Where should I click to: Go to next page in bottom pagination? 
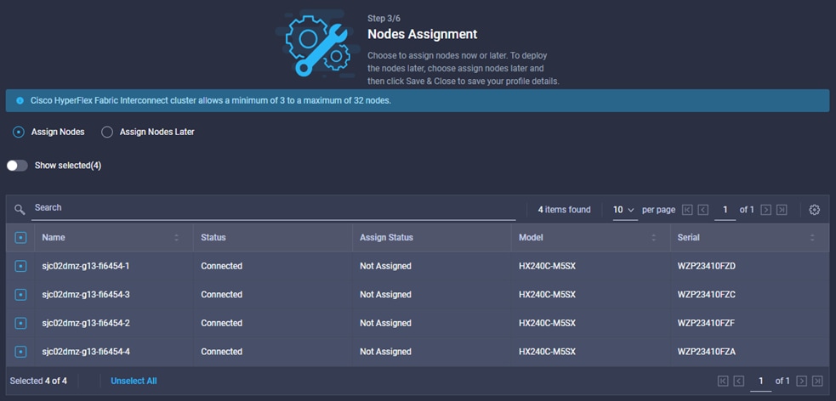point(801,381)
